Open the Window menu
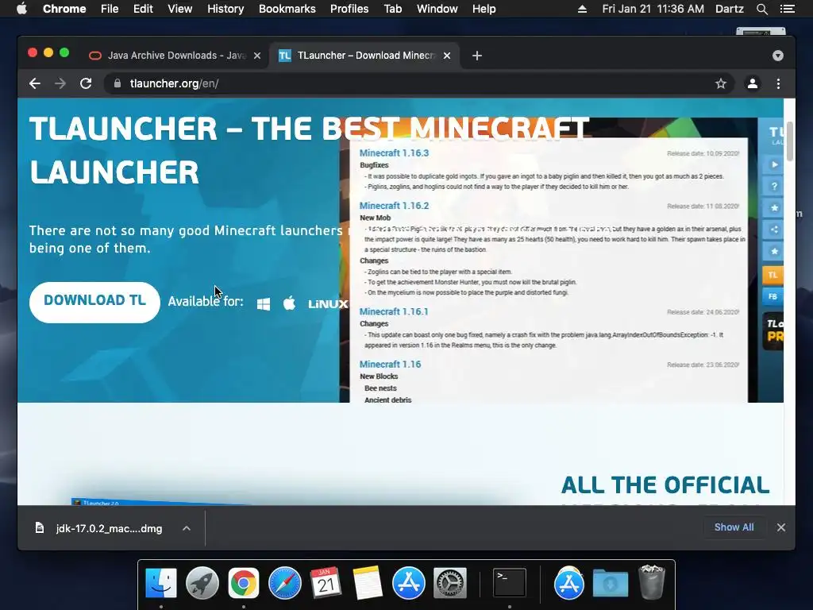This screenshot has width=813, height=610. tap(437, 9)
